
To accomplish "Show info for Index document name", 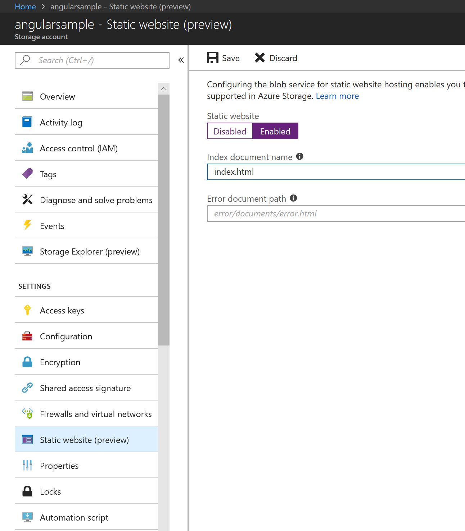I will point(300,156).
